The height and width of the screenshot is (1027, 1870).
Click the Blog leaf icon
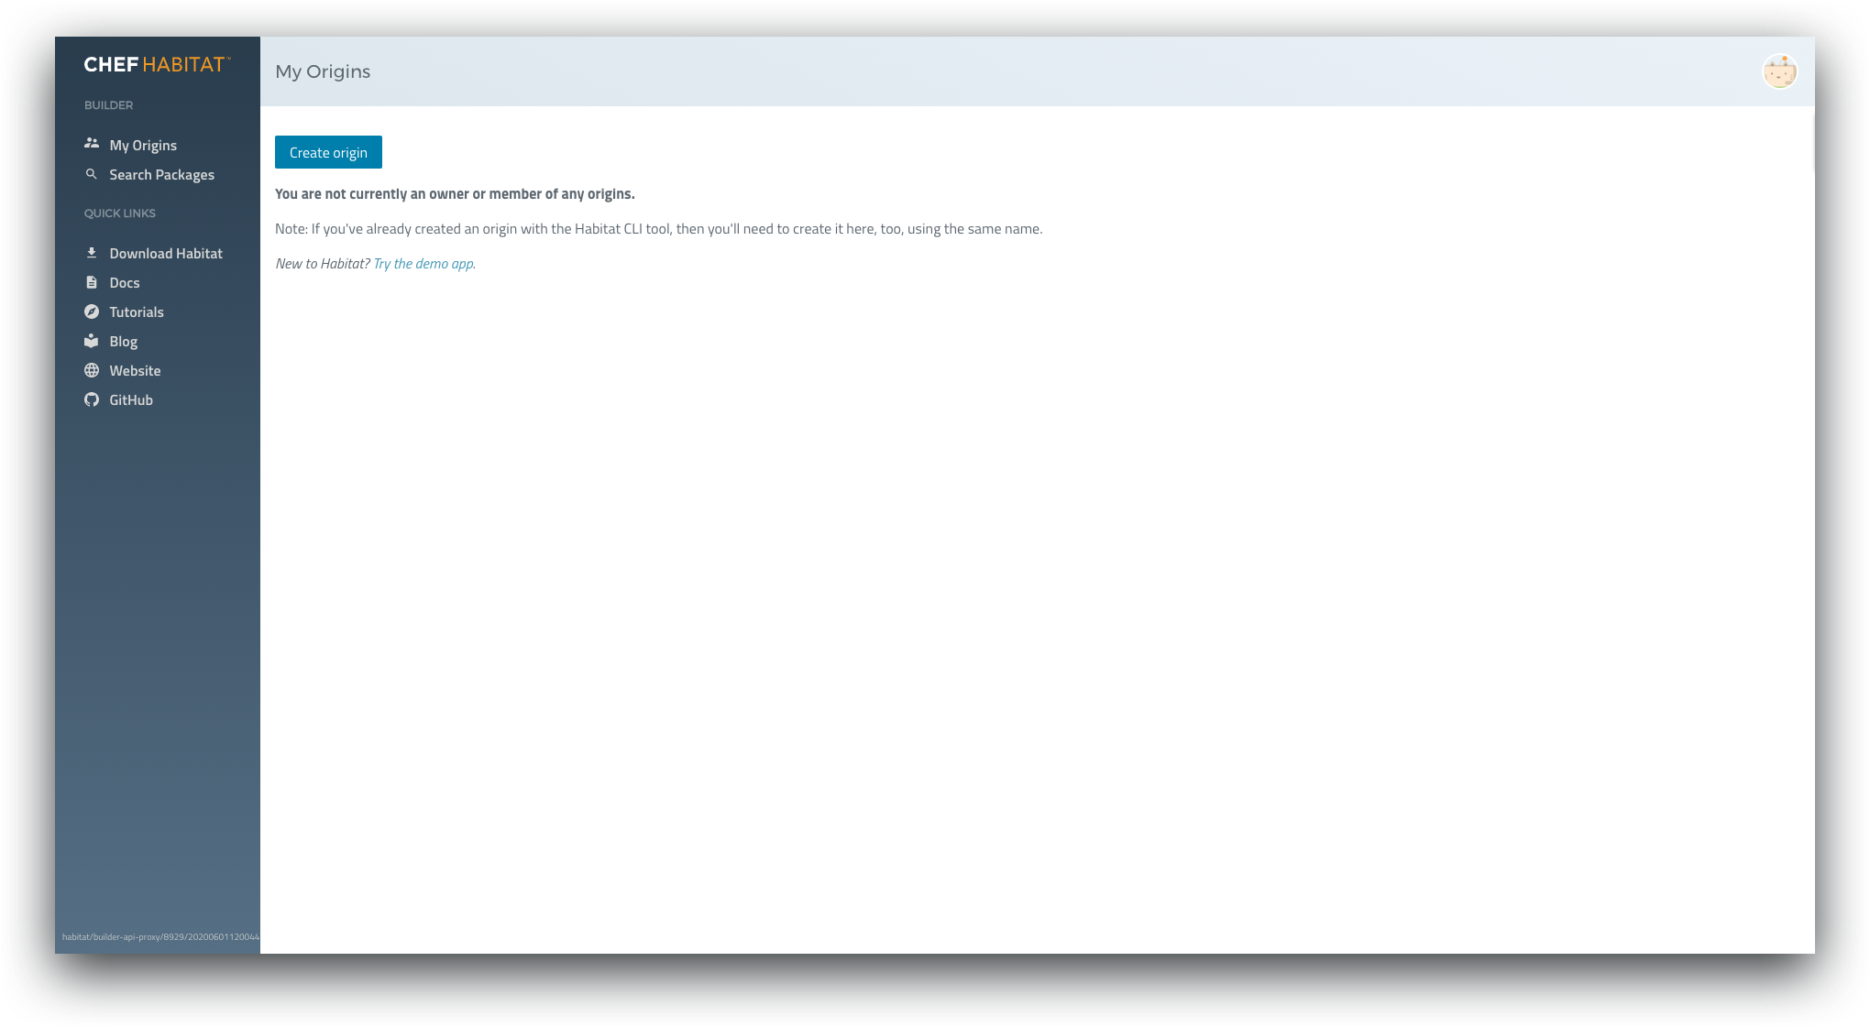point(91,340)
